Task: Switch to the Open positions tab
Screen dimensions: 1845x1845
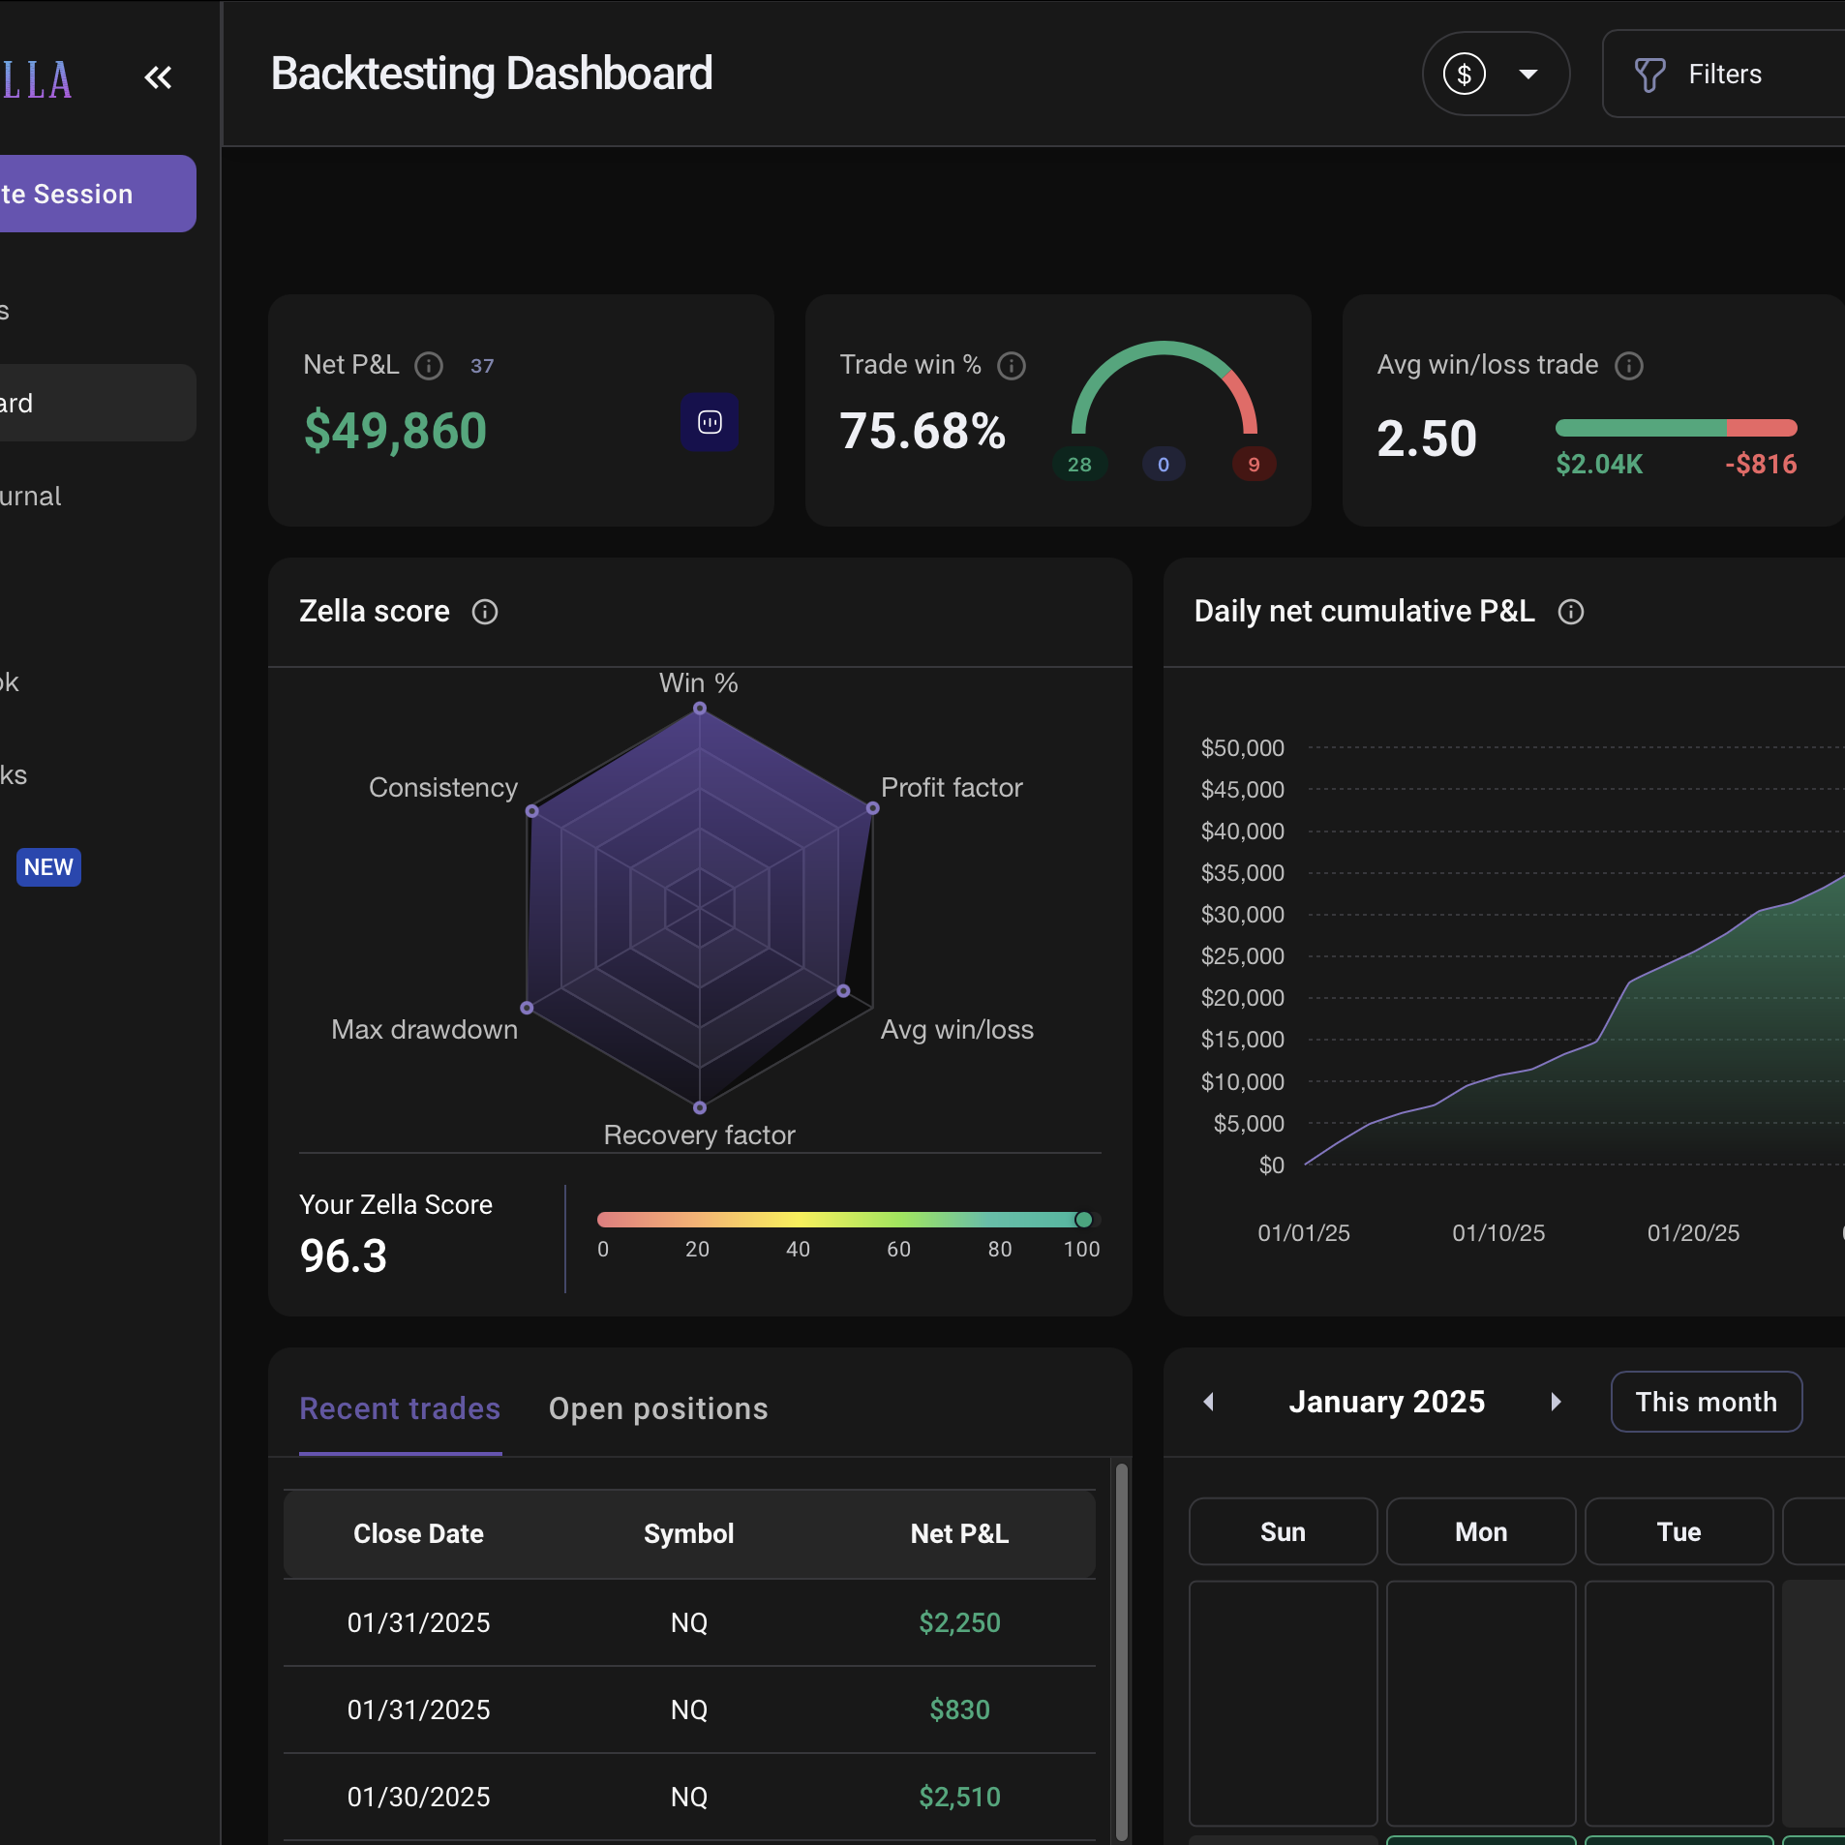Action: point(658,1408)
